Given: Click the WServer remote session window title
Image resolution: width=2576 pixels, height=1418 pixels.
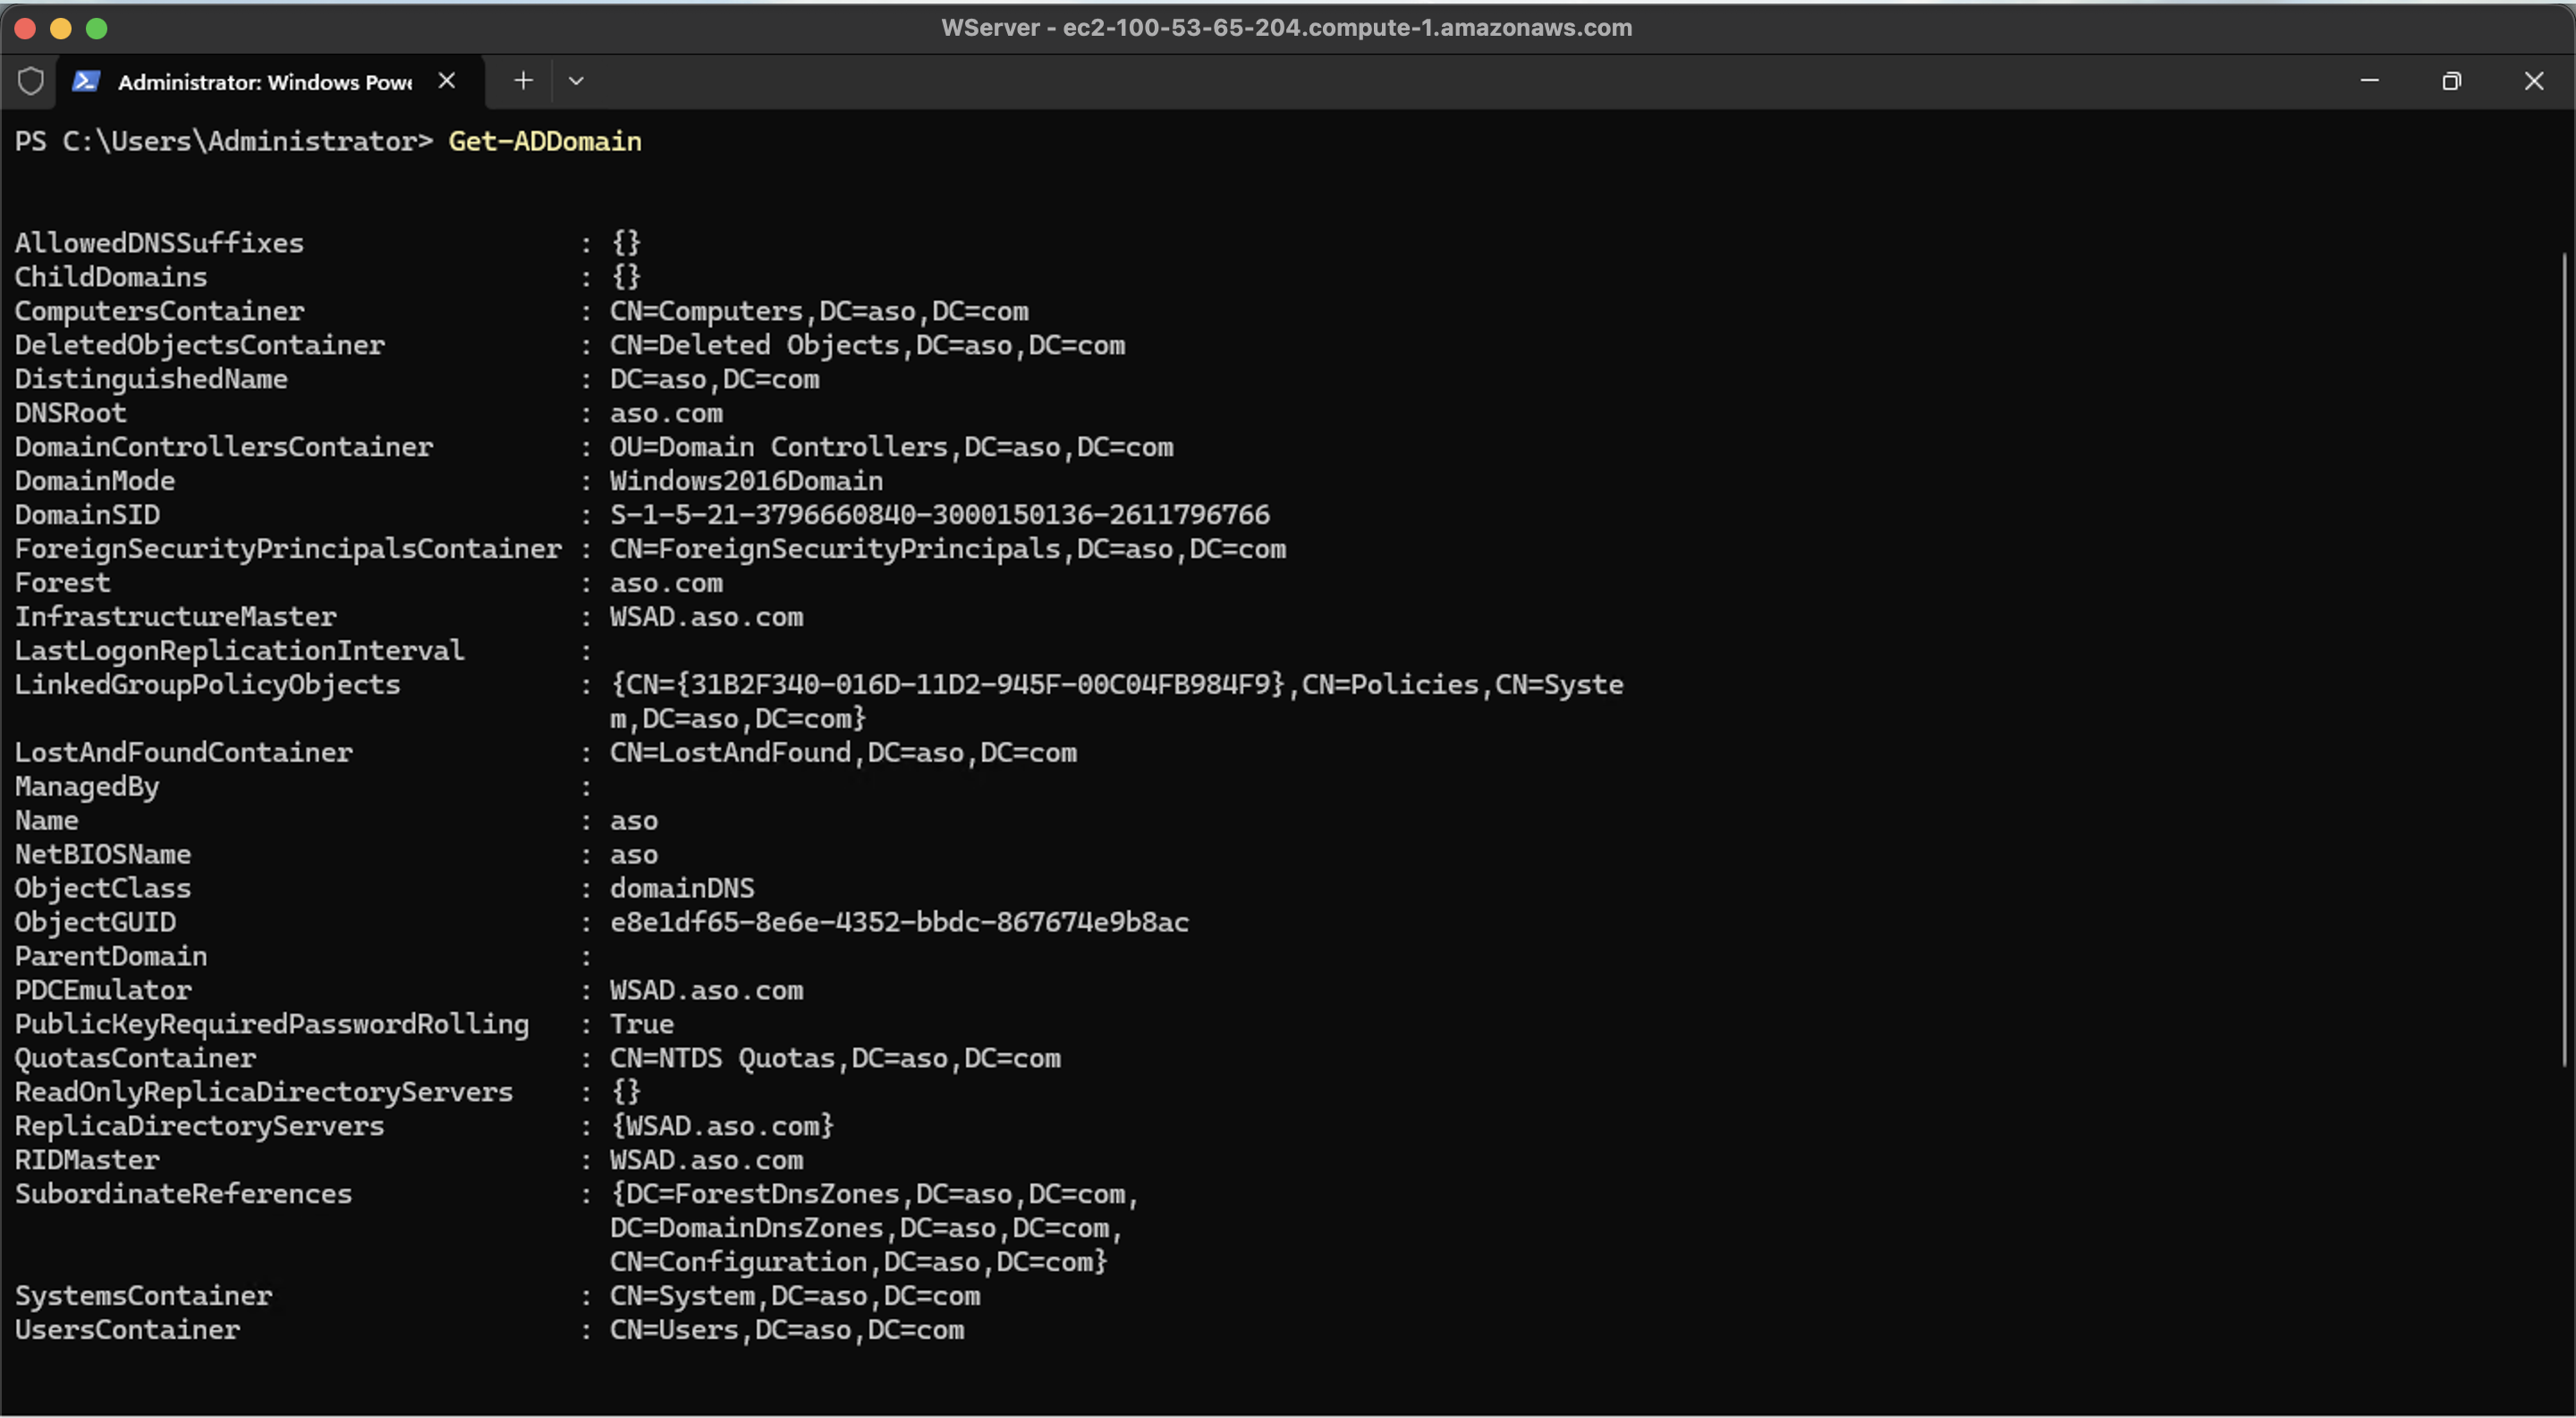Looking at the screenshot, I should [x=1286, y=28].
